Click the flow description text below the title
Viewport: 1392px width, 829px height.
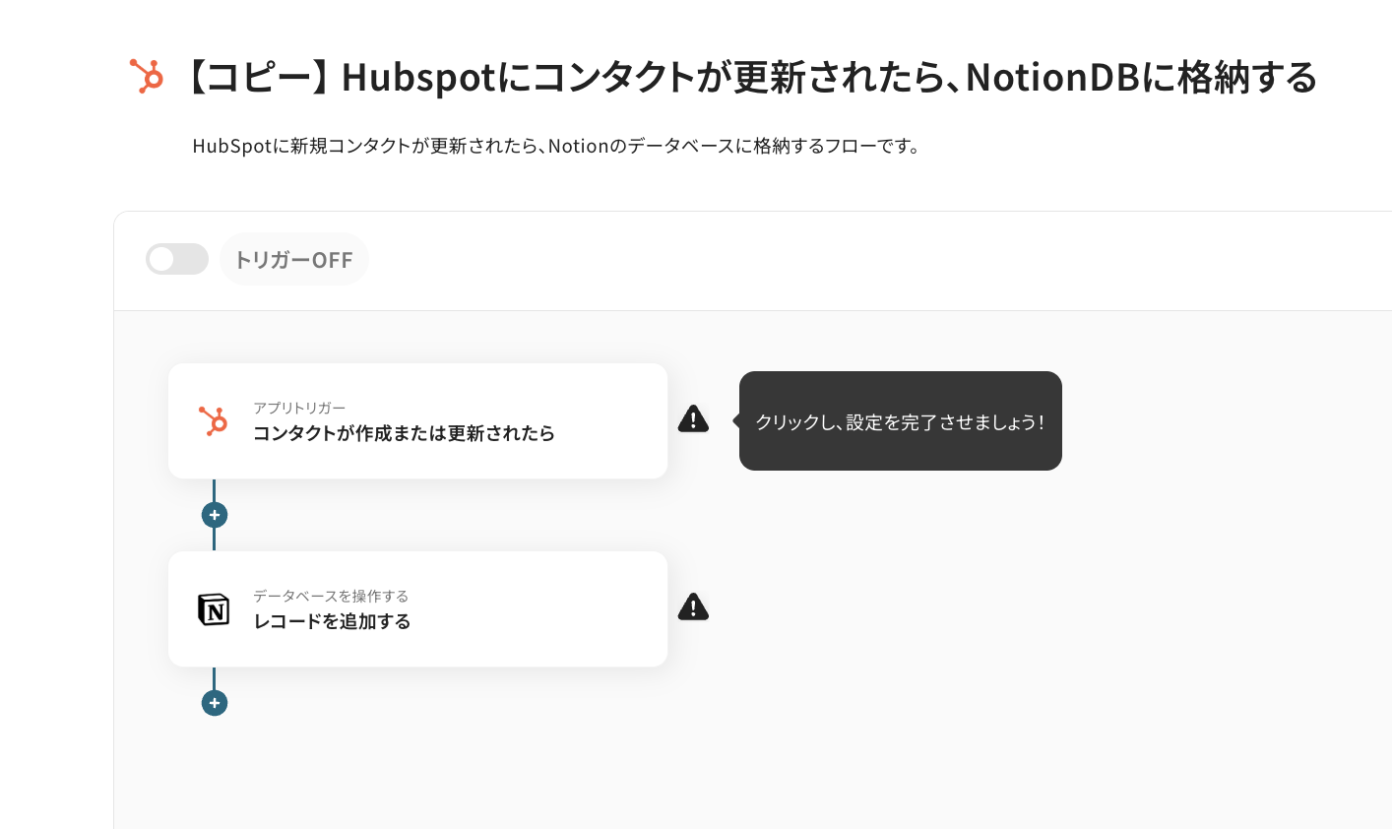556,147
